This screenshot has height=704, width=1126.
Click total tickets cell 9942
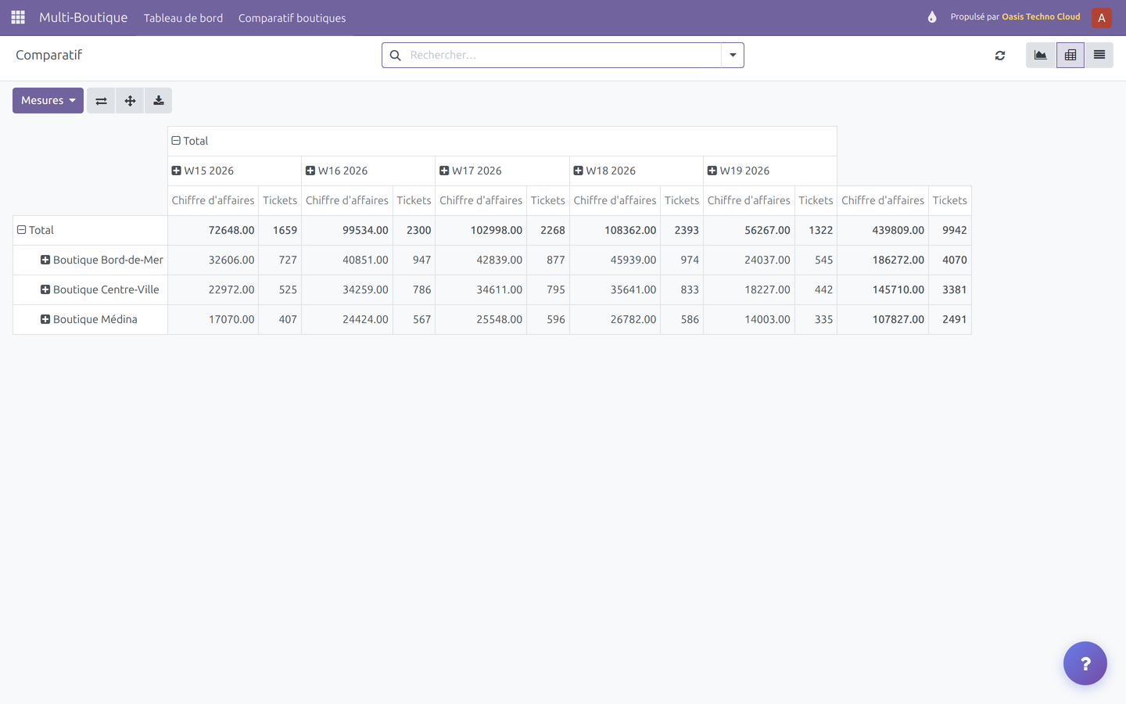coord(950,230)
